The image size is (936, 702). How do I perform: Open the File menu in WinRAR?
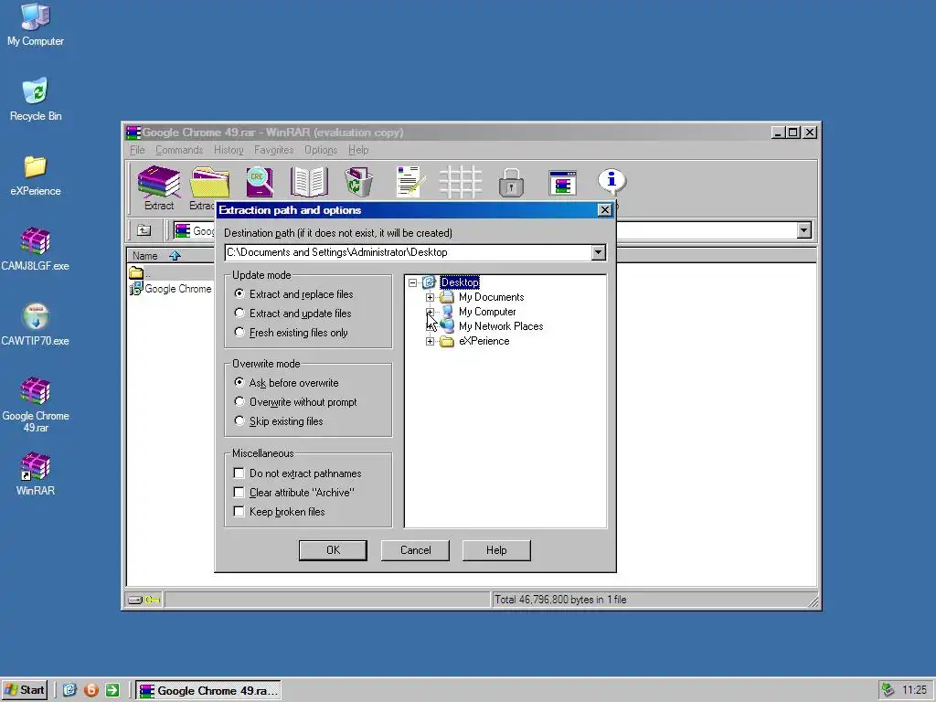point(137,150)
